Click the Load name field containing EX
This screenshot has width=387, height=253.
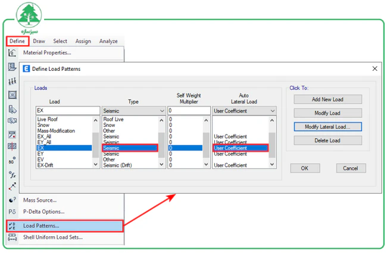[x=68, y=111]
